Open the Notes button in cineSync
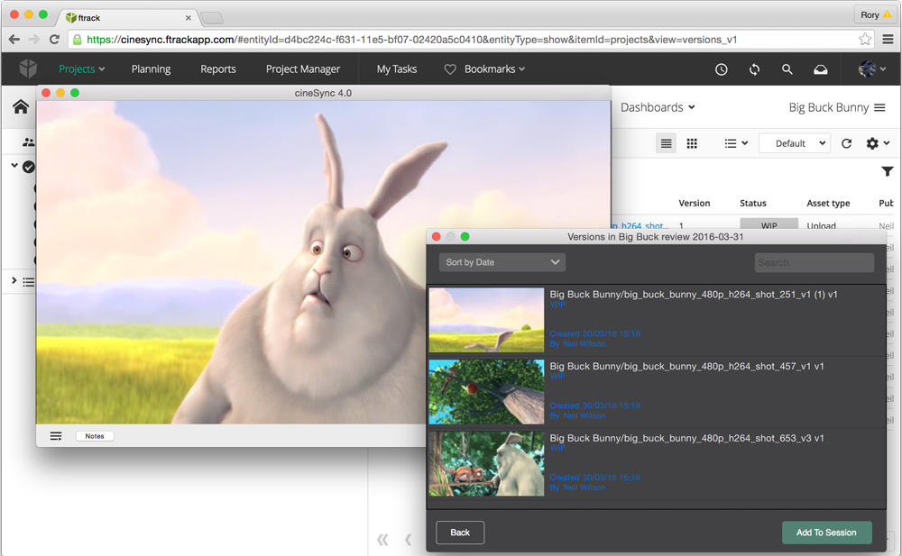This screenshot has width=902, height=556. pos(95,436)
